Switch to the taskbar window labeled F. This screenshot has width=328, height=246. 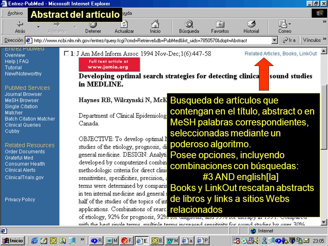[127, 241]
